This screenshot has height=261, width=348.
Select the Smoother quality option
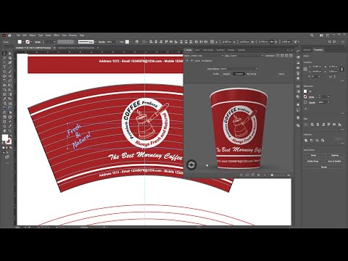(239, 74)
